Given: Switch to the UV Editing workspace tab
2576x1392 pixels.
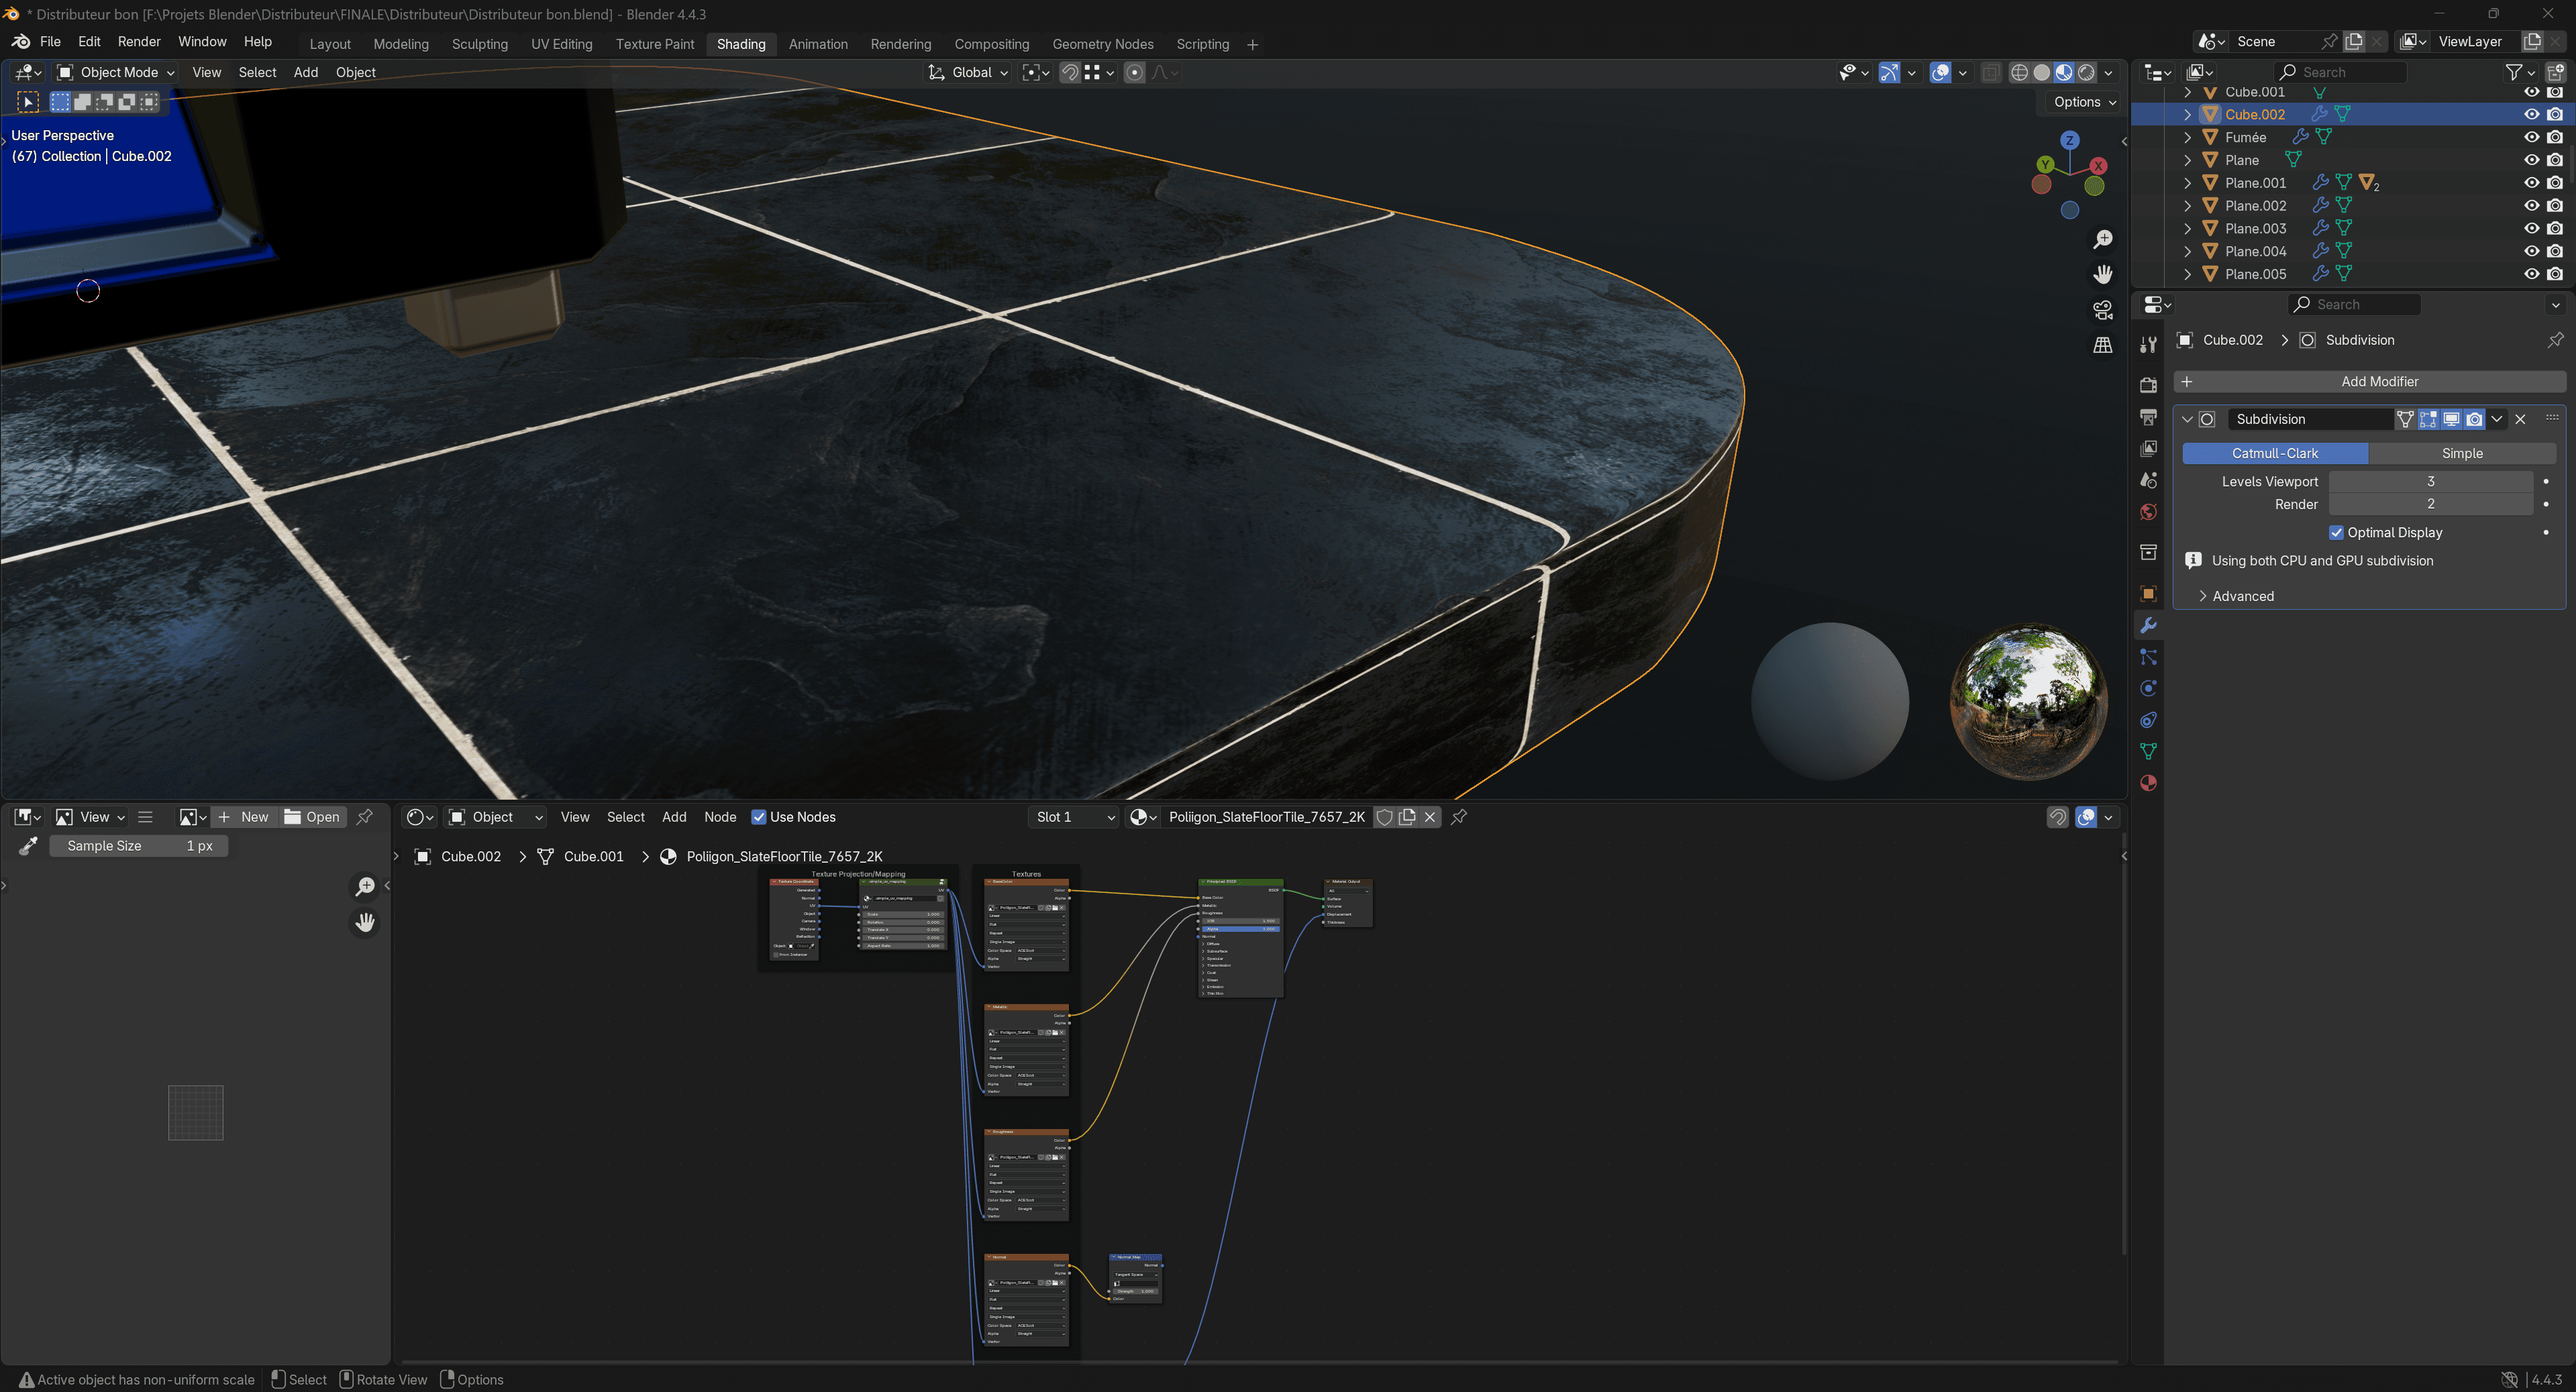Looking at the screenshot, I should (561, 44).
